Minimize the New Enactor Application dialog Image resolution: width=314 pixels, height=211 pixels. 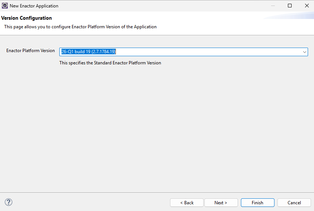pyautogui.click(x=272, y=6)
